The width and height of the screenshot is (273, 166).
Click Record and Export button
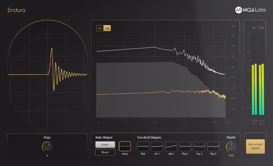click(x=255, y=146)
